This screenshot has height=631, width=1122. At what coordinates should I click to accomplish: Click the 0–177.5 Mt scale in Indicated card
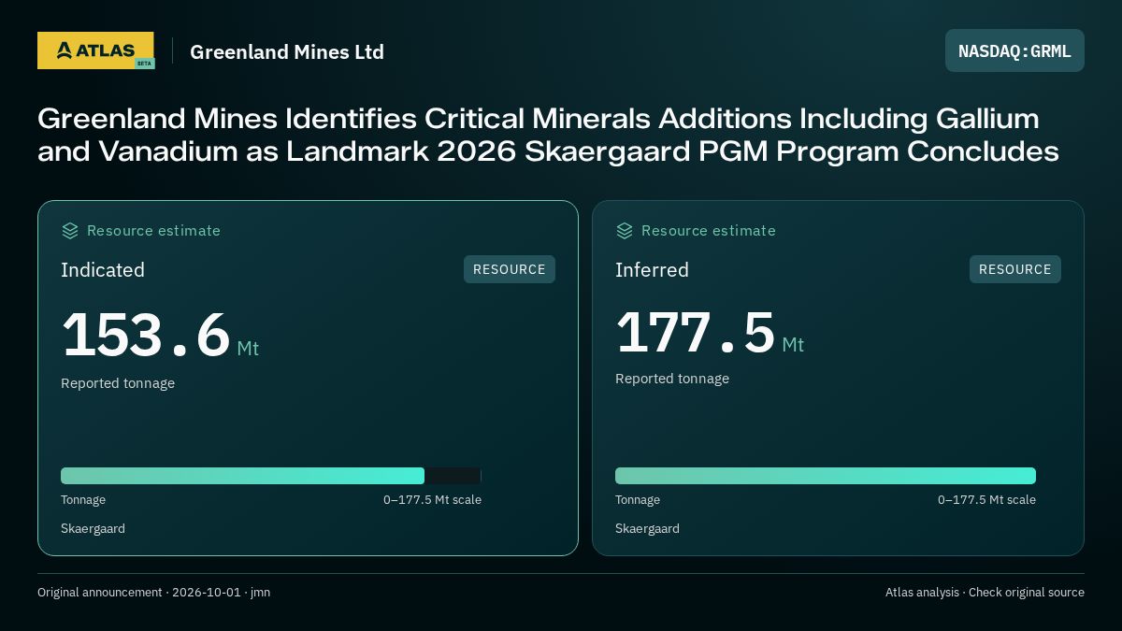coord(432,500)
